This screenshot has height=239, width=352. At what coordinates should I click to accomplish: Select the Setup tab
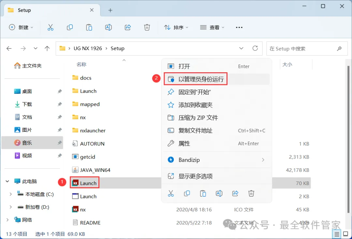[x=51, y=10]
